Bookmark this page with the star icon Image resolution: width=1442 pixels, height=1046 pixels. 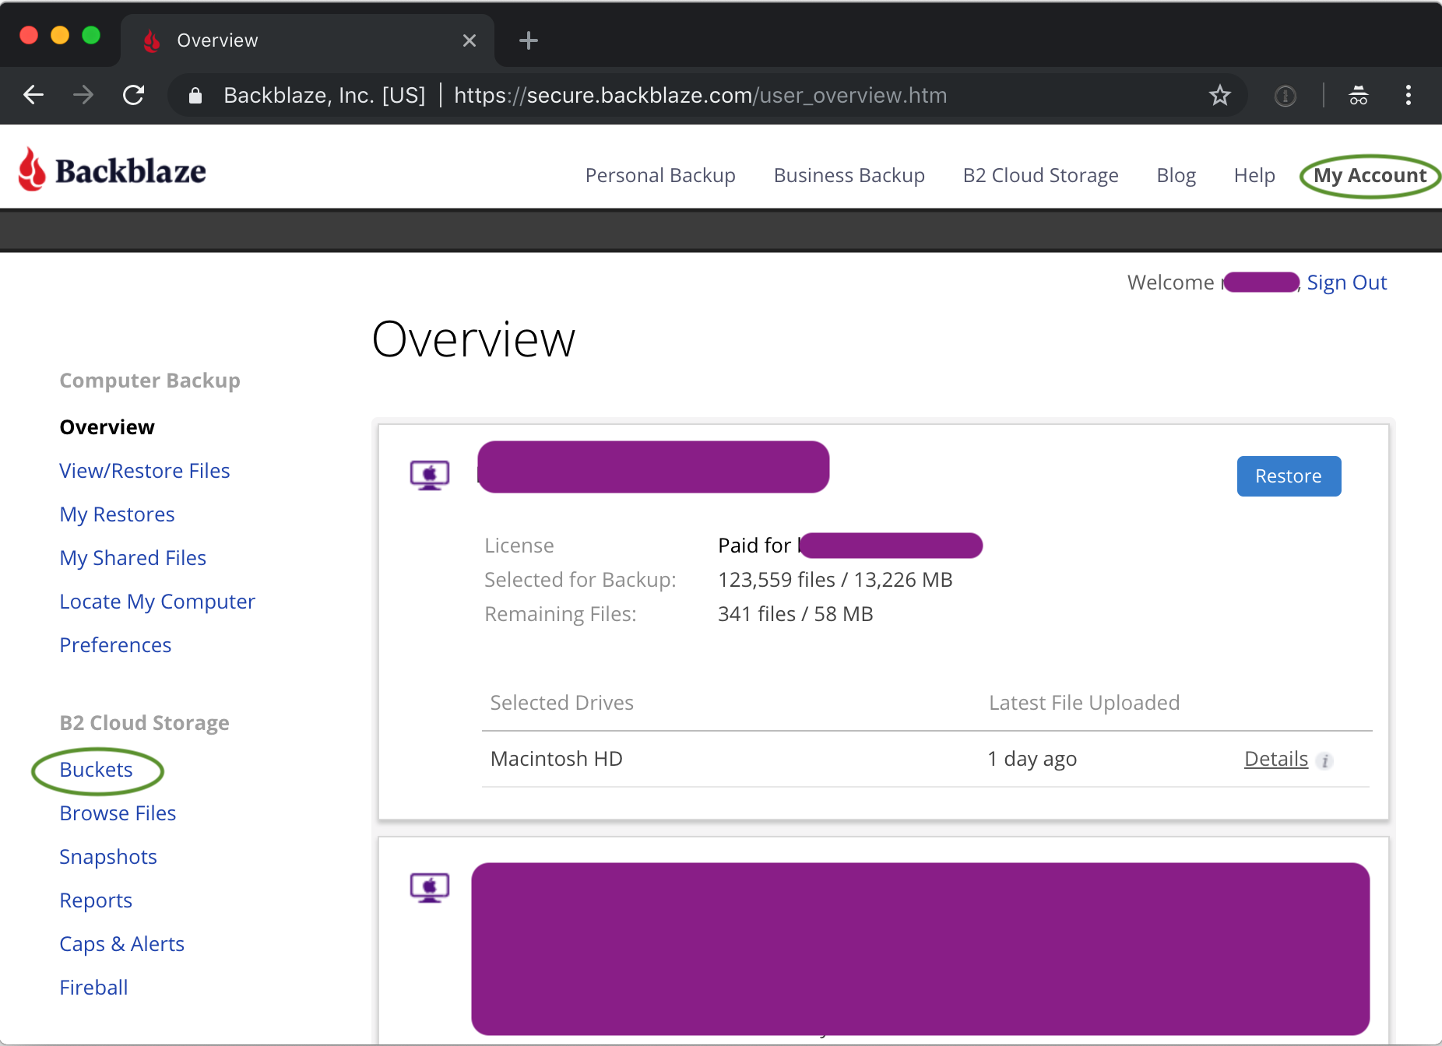tap(1219, 95)
